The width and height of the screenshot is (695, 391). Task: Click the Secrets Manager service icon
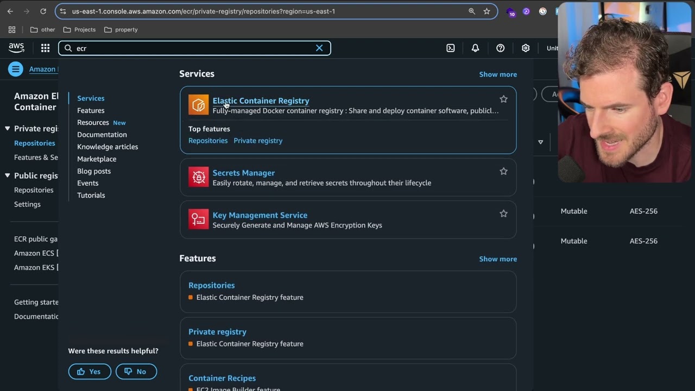[x=198, y=177]
